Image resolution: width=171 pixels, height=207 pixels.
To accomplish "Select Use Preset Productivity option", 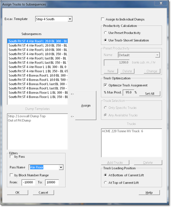I will pyautogui.click(x=105, y=33).
